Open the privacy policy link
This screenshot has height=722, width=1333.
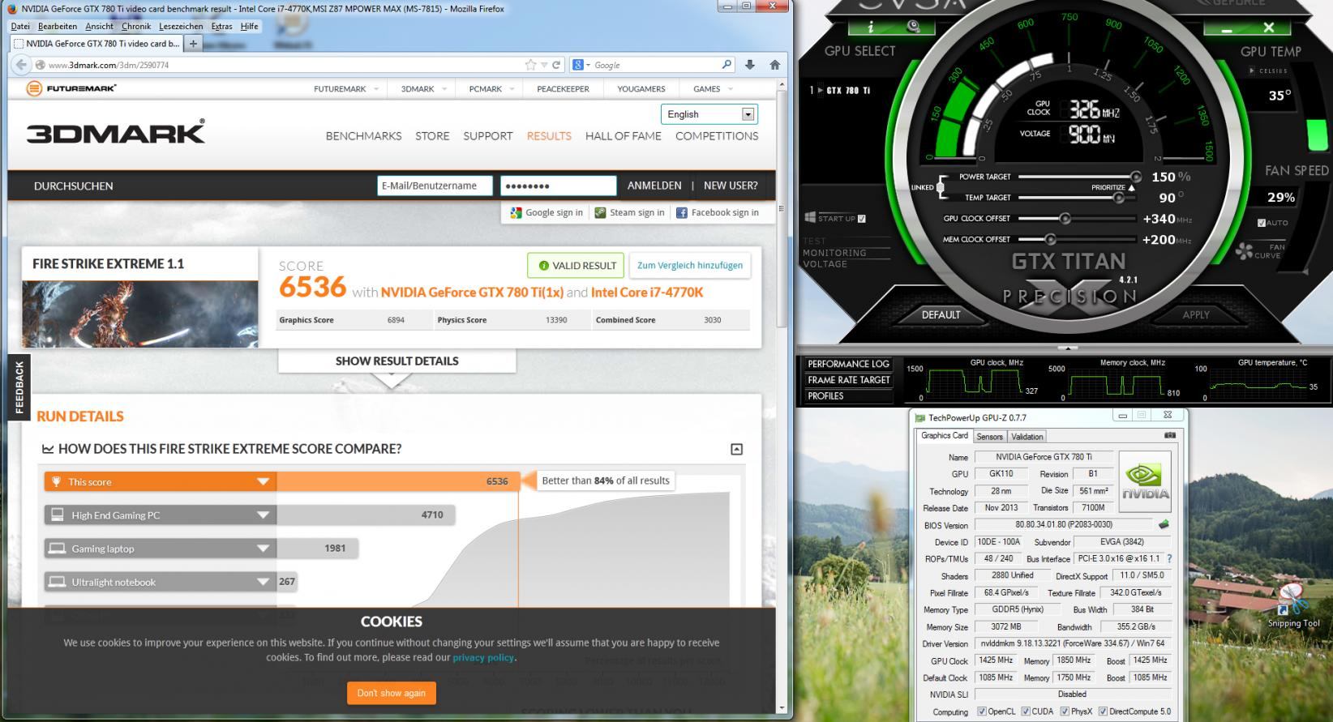[x=483, y=657]
